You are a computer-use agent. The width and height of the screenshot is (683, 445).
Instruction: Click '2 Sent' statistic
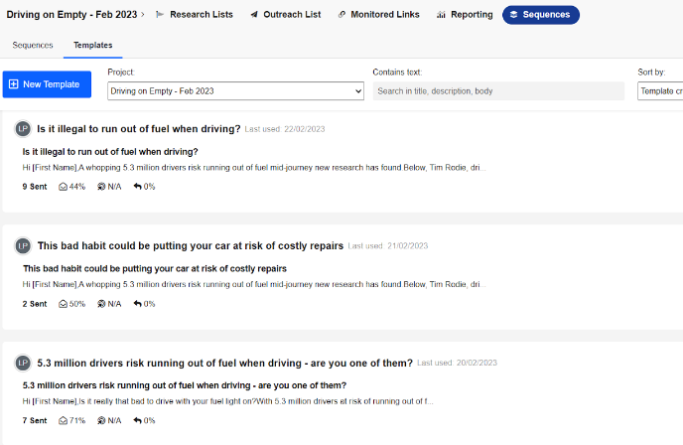(x=35, y=304)
